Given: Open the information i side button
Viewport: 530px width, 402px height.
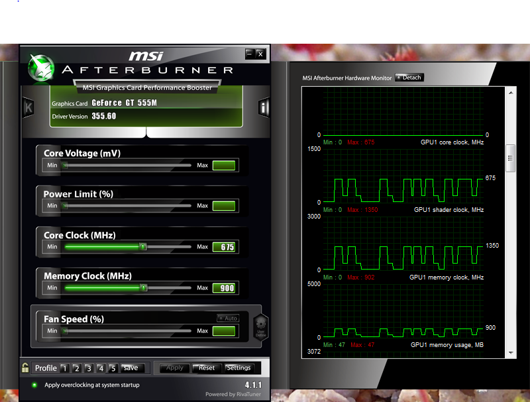Looking at the screenshot, I should coord(264,108).
